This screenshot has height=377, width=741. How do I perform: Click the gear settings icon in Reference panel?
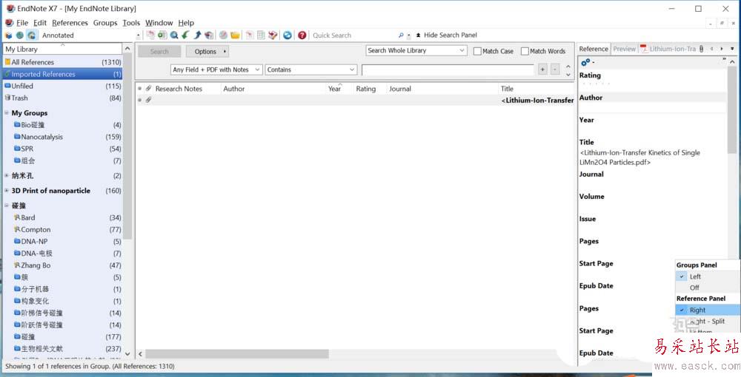click(x=585, y=62)
